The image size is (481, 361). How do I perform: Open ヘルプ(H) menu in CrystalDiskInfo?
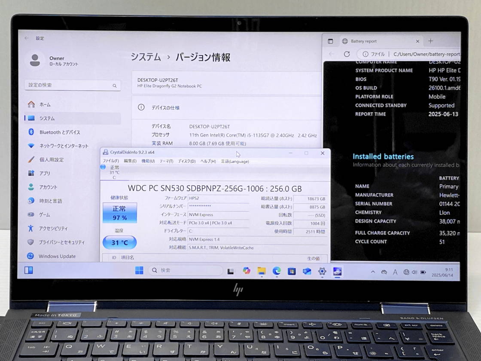point(208,161)
